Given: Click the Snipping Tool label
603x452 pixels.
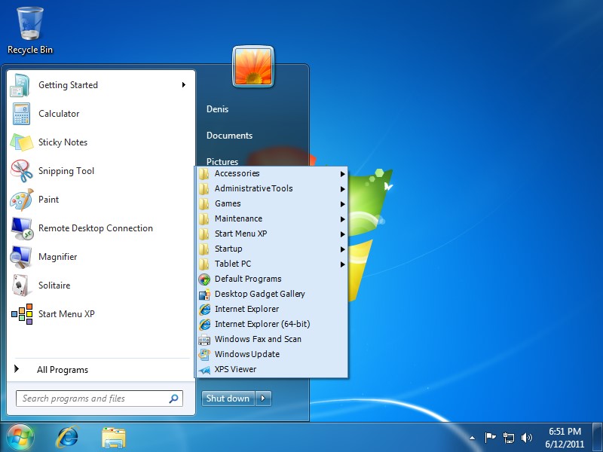Looking at the screenshot, I should (66, 171).
